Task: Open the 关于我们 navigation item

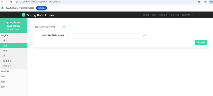Action: point(175,15)
